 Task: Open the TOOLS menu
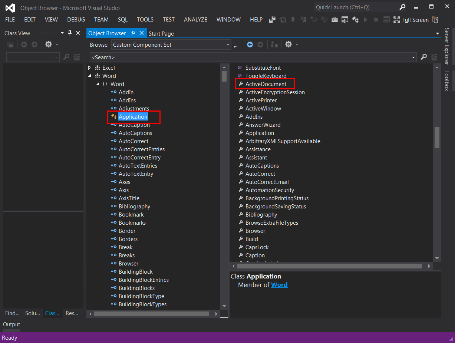click(x=145, y=20)
